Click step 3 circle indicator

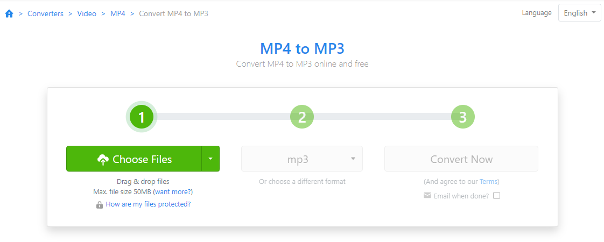pos(462,117)
